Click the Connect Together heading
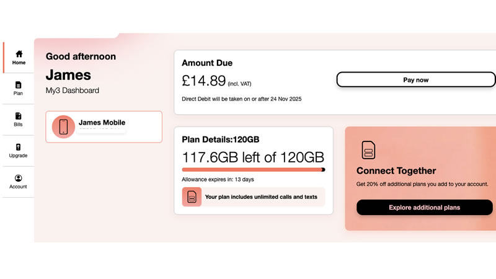 (396, 170)
